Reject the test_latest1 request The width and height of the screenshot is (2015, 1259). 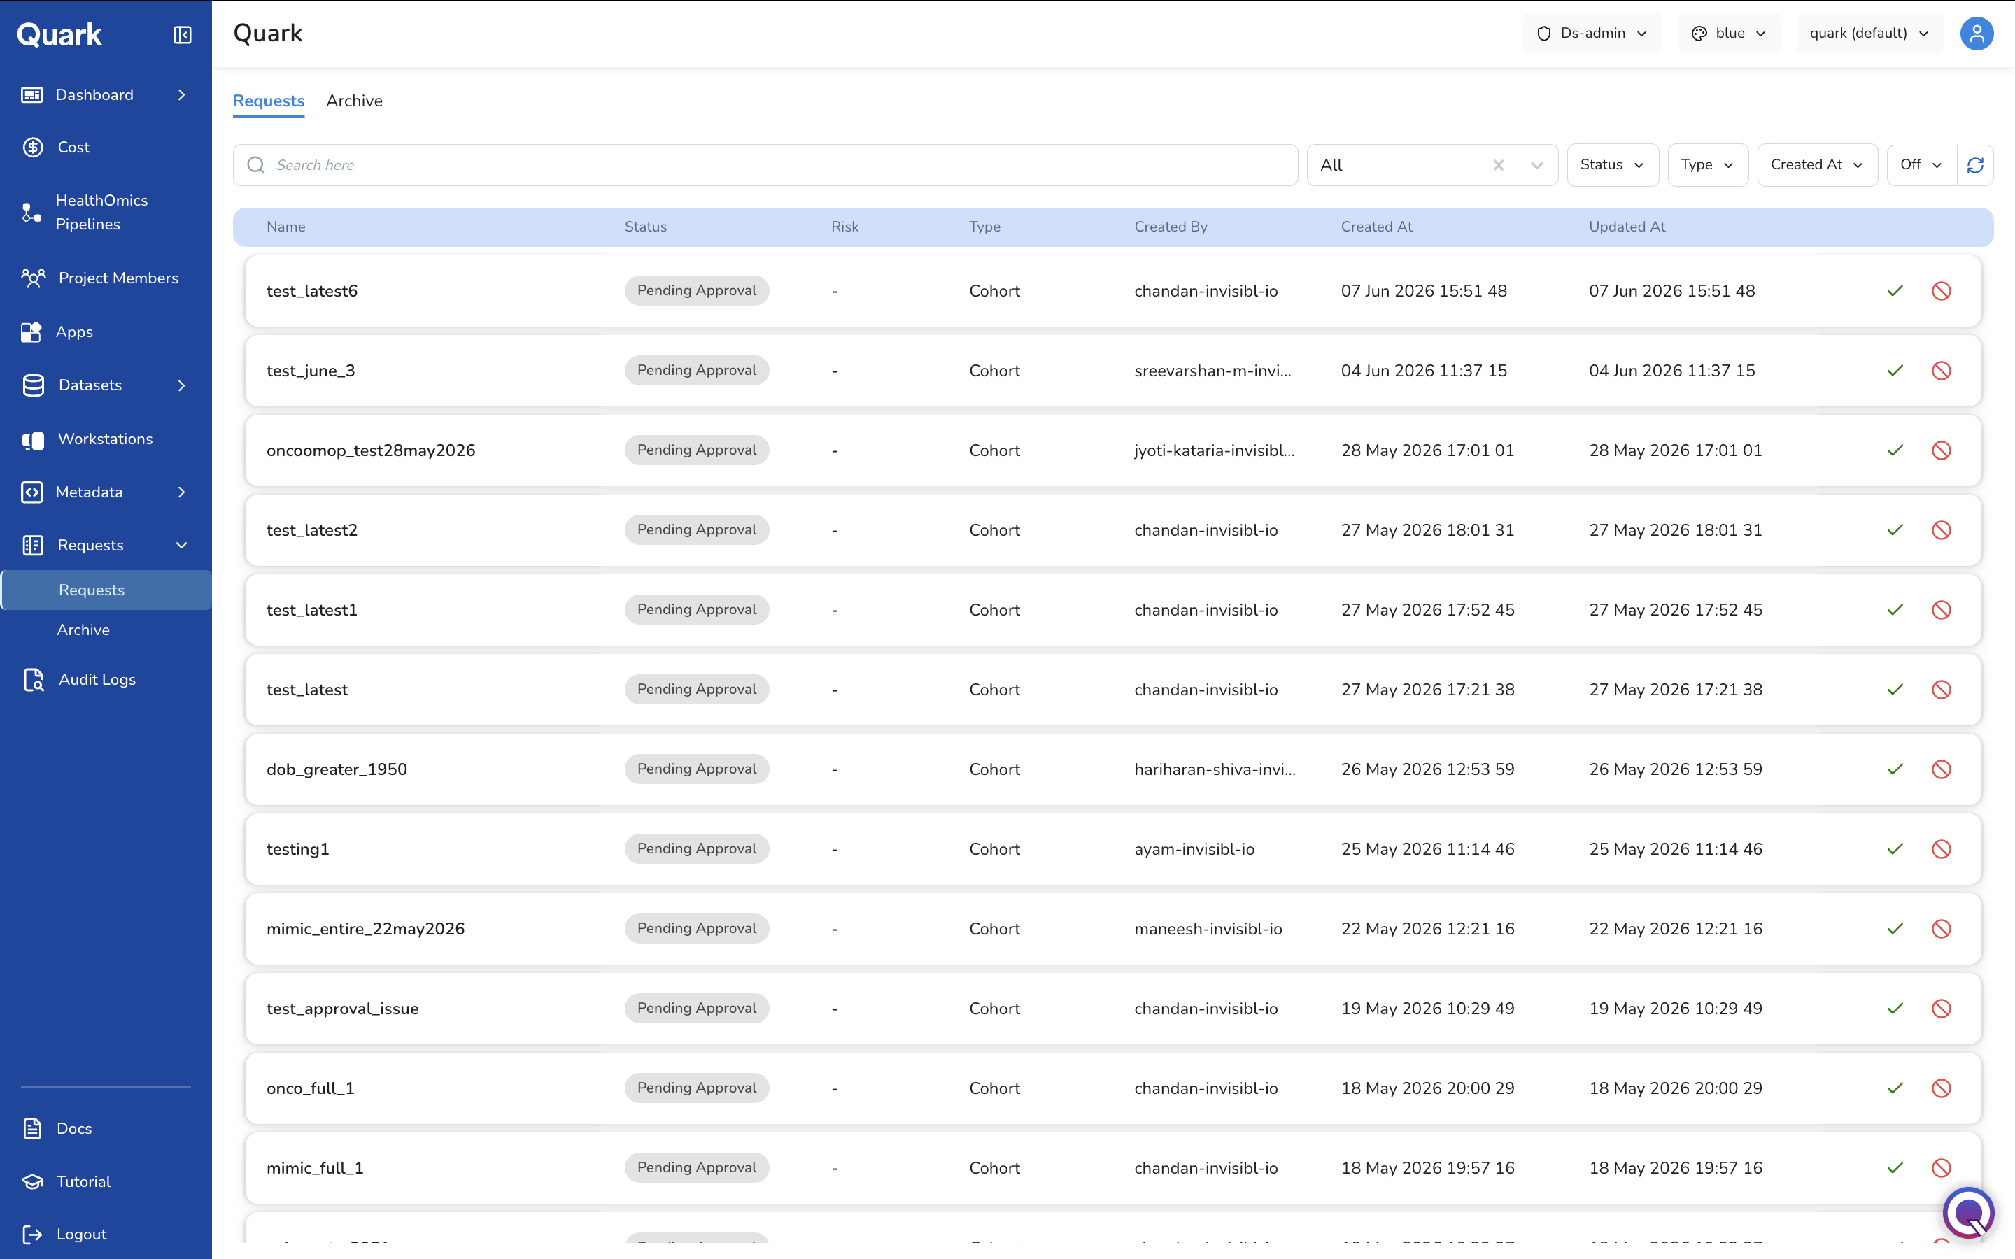1941,609
